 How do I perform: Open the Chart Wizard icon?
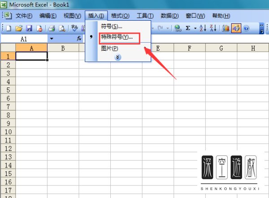point(226,28)
